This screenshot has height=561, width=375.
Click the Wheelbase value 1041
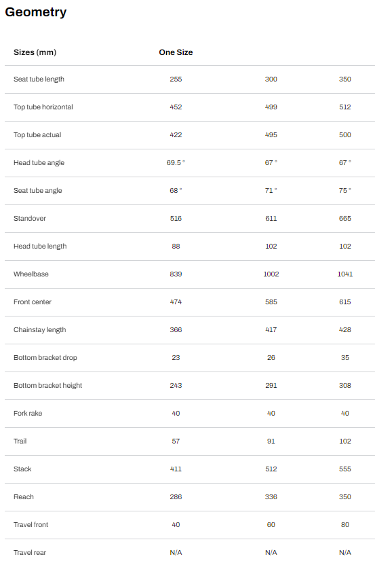pyautogui.click(x=345, y=274)
